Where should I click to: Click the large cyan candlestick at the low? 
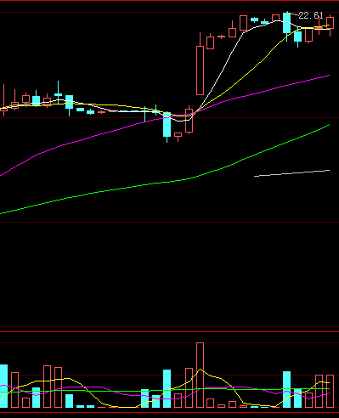pos(167,127)
